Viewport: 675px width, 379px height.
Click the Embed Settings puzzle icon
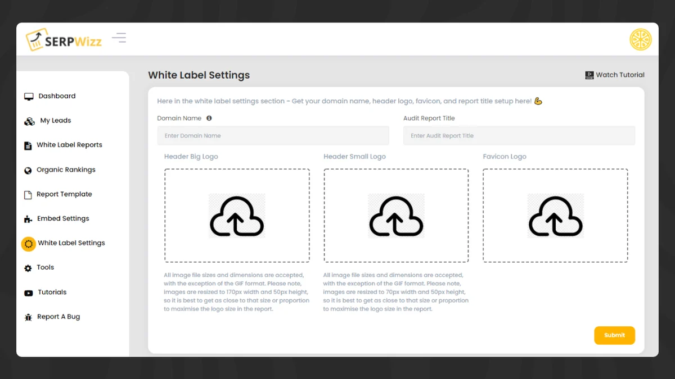pos(28,219)
